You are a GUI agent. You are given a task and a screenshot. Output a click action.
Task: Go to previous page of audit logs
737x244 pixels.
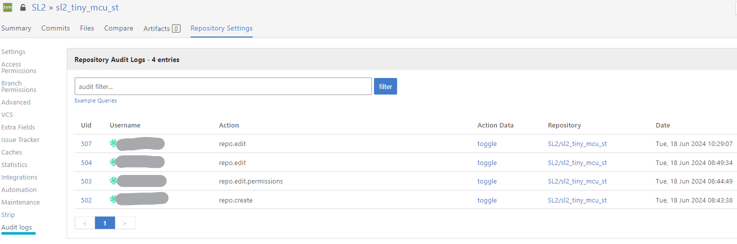click(85, 223)
